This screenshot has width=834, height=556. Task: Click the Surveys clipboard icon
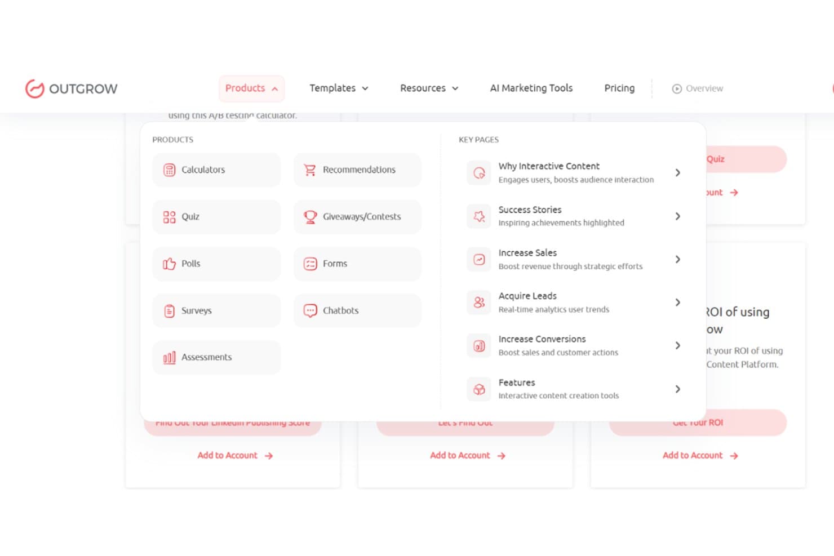click(169, 310)
